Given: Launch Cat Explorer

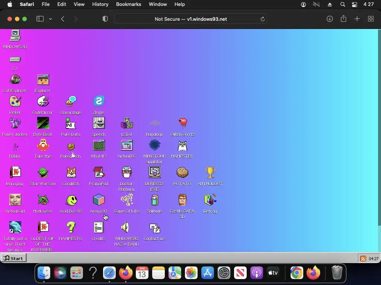Looking at the screenshot, I should click(15, 80).
